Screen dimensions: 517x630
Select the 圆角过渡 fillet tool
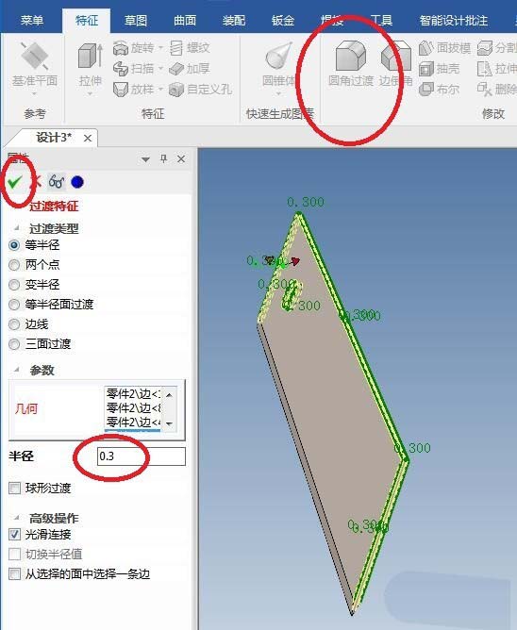351,63
